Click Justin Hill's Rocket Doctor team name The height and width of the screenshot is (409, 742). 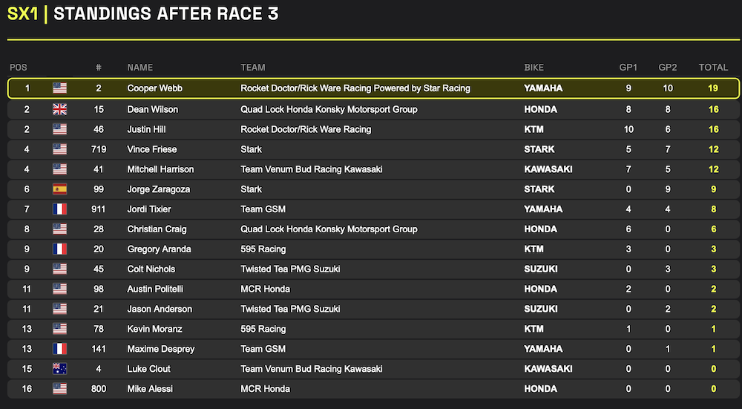click(306, 129)
